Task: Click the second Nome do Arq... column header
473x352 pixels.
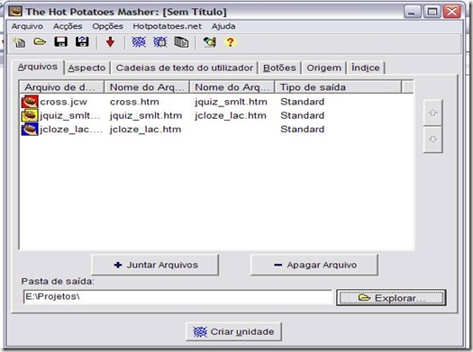Action: 232,87
